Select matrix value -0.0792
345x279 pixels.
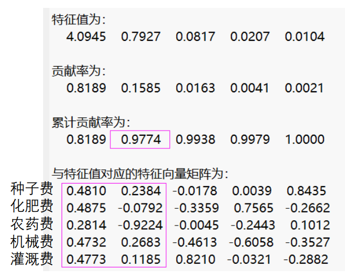[x=140, y=208]
